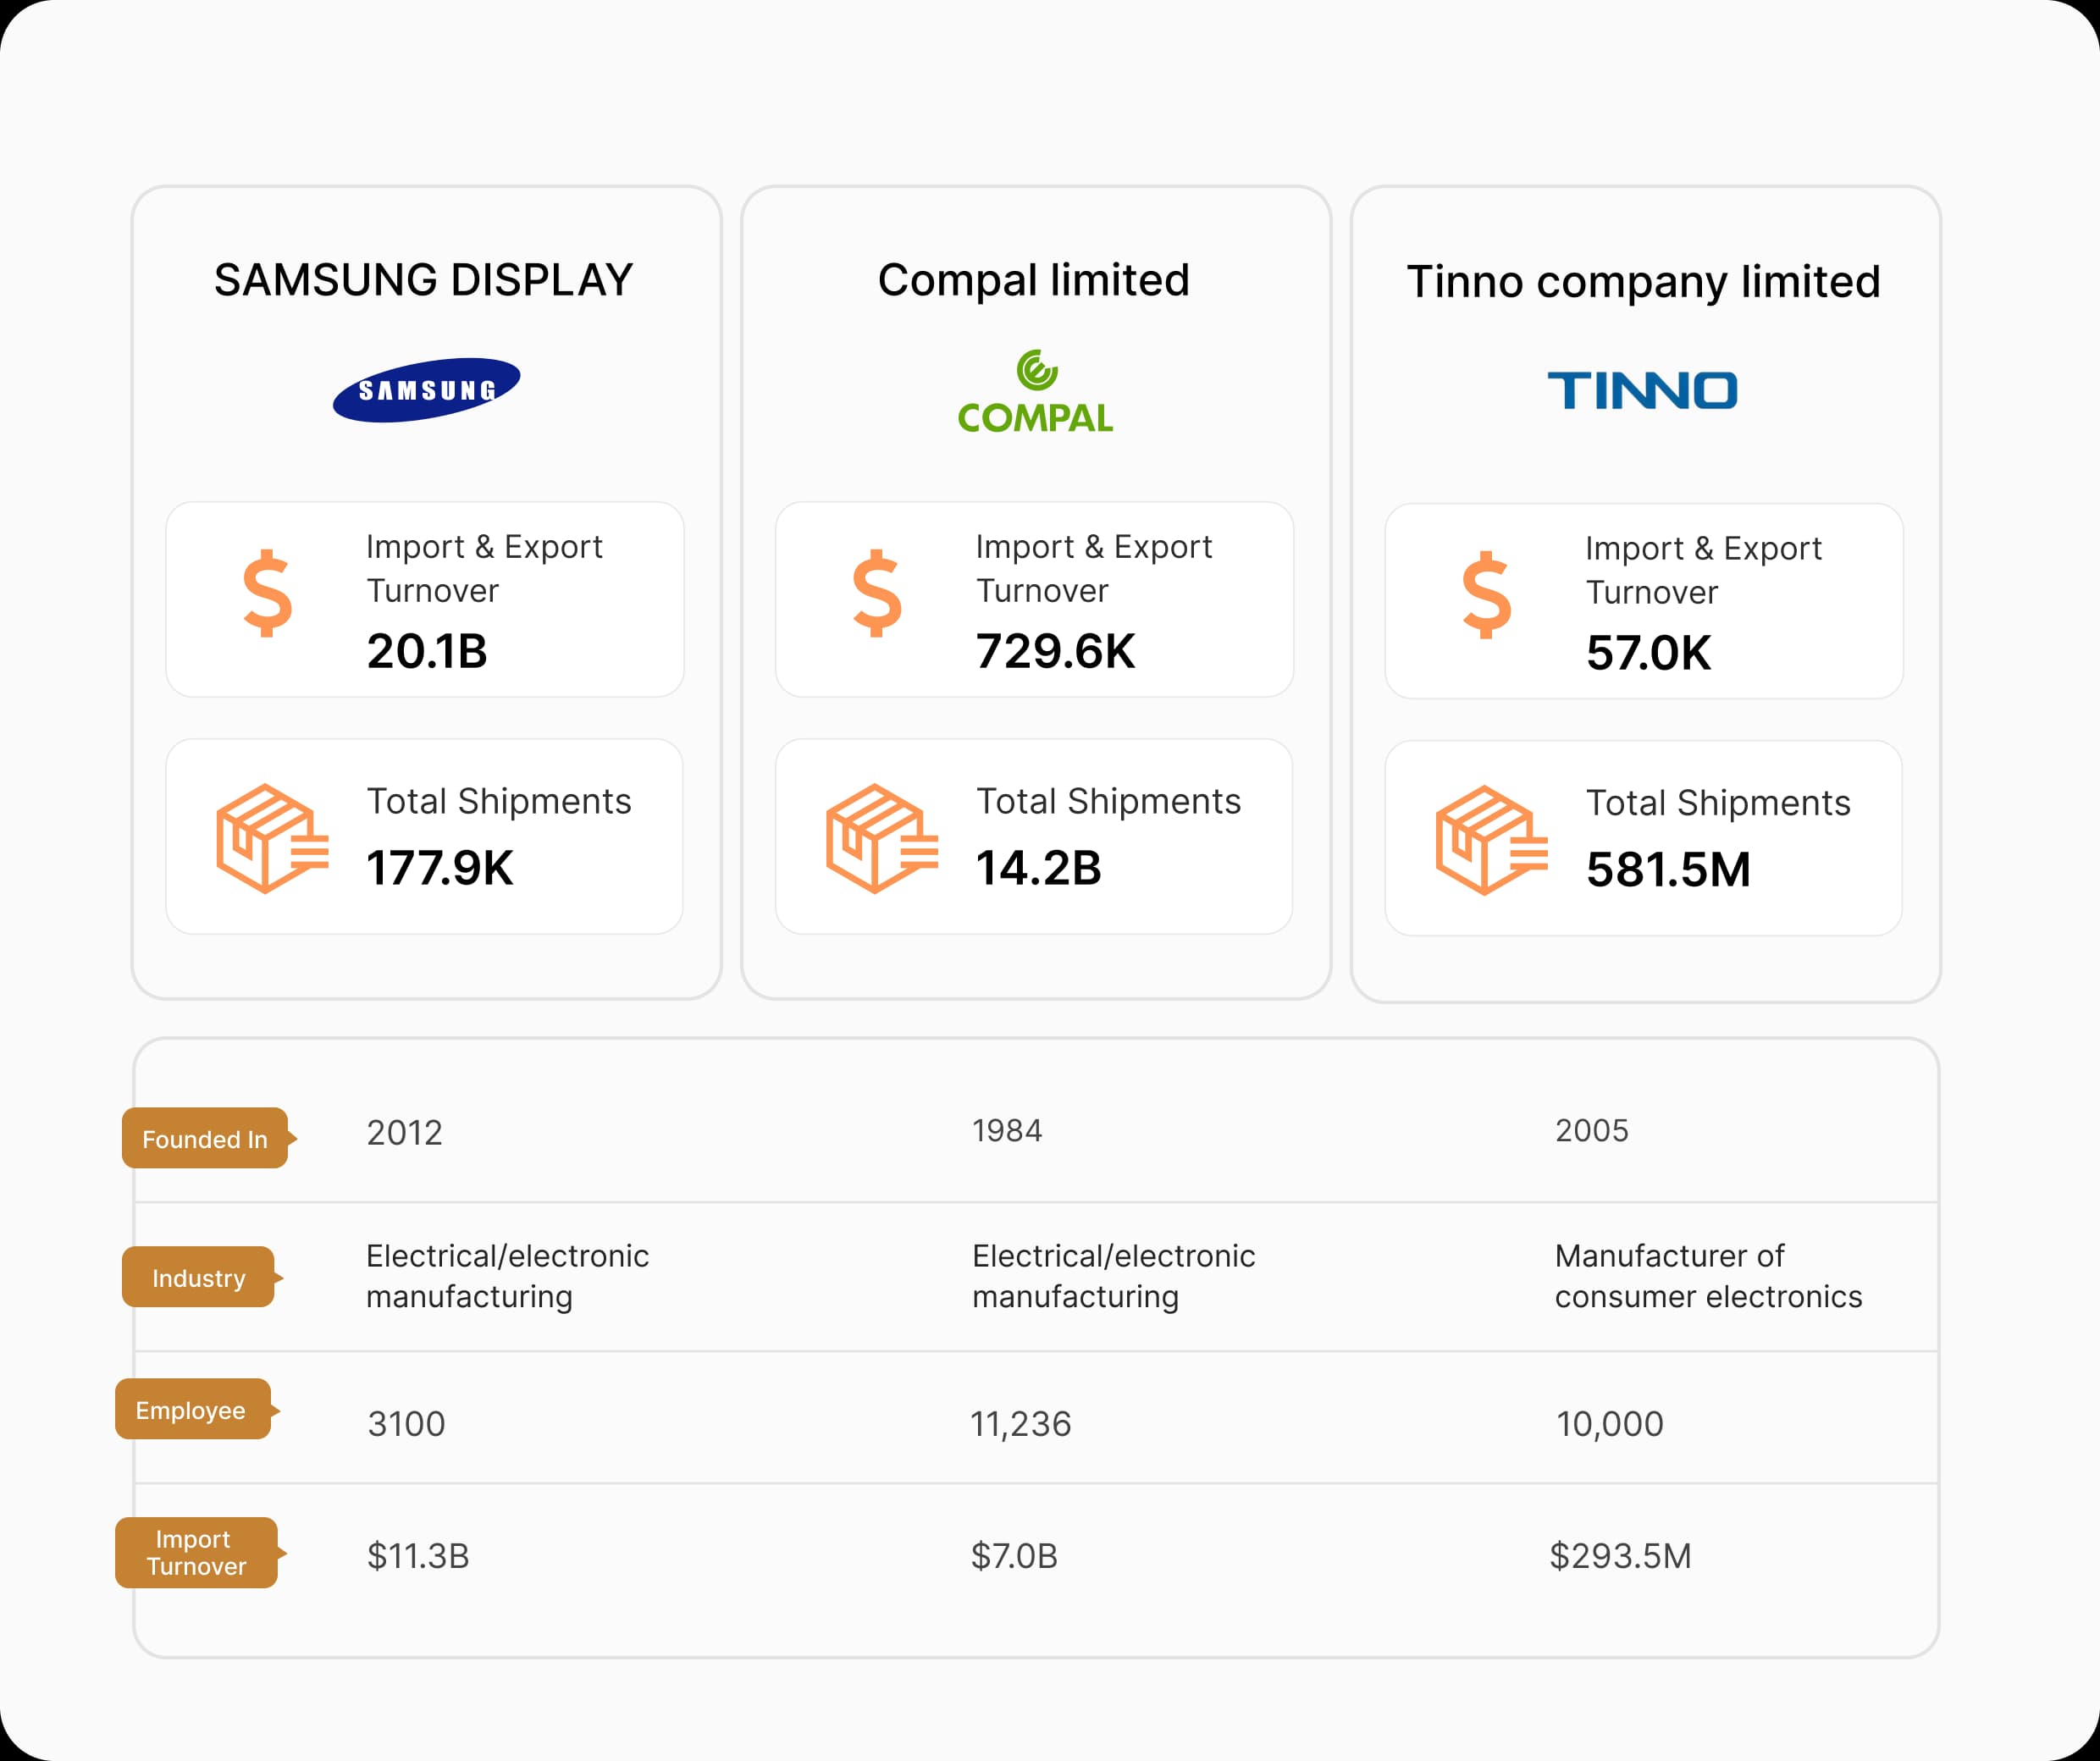
Task: Click the blue TINNO logo
Action: 1643,390
